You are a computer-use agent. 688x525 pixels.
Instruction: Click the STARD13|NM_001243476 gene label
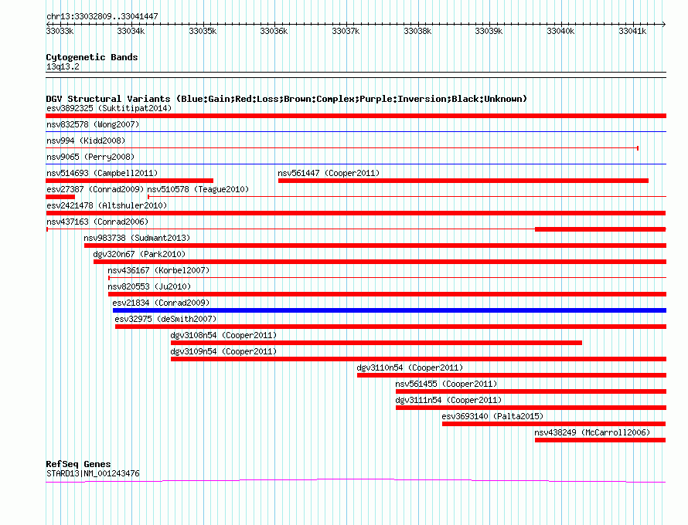[93, 474]
